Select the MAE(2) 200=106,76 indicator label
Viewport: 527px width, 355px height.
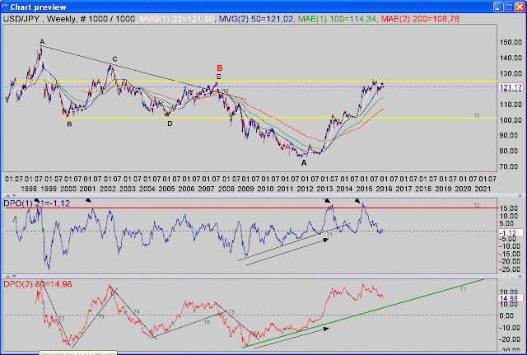pos(420,19)
